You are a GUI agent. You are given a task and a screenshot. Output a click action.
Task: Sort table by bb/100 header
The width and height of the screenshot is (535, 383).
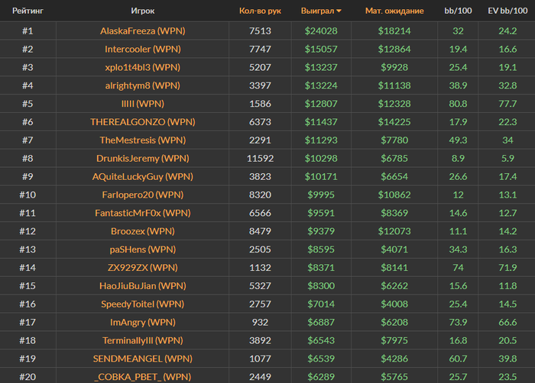(x=458, y=11)
